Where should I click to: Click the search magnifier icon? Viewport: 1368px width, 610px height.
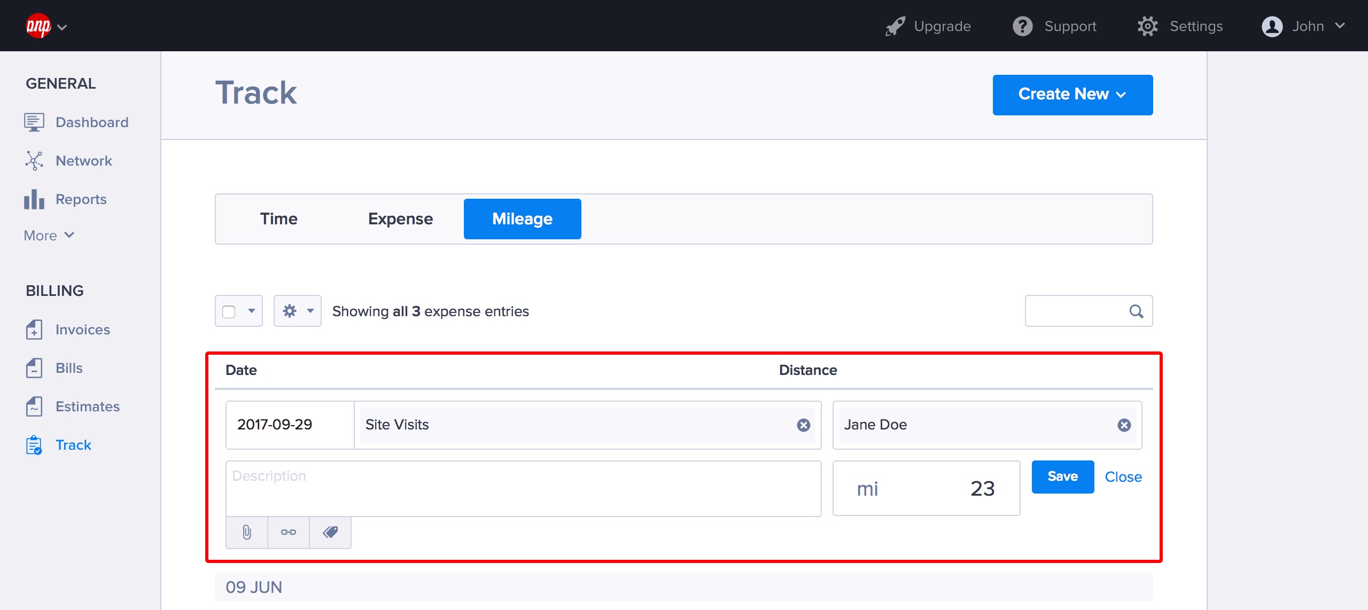1136,311
